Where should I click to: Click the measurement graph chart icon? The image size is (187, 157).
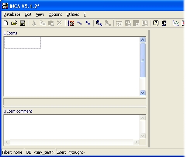pos(176,23)
